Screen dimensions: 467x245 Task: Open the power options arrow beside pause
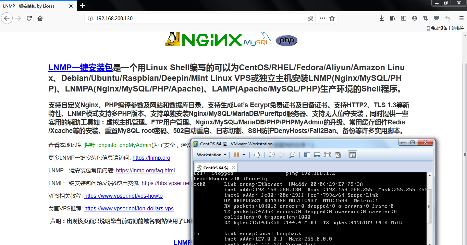244,155
